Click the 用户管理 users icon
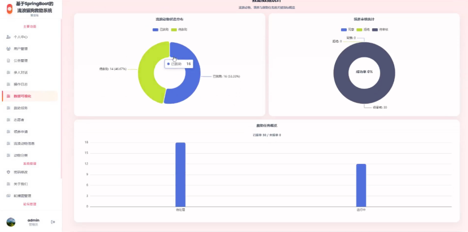 coord(8,48)
